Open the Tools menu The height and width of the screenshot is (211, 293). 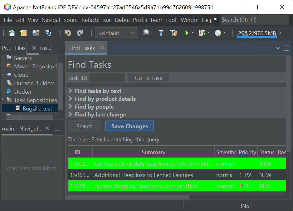click(171, 20)
